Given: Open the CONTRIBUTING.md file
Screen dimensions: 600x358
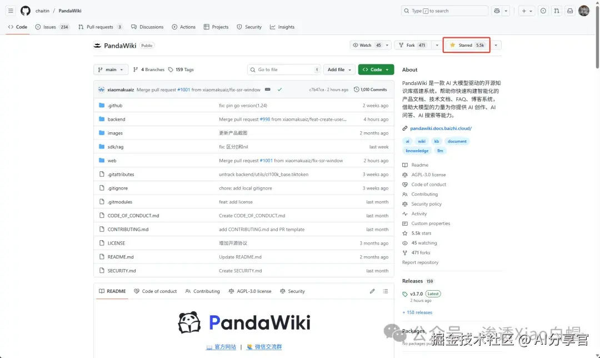Looking at the screenshot, I should pos(128,230).
